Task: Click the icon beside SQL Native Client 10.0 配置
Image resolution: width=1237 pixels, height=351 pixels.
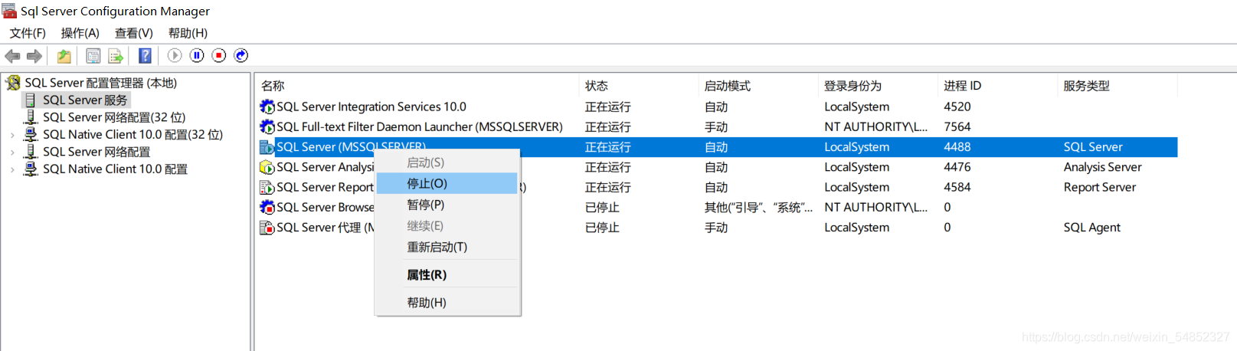Action: [x=31, y=169]
